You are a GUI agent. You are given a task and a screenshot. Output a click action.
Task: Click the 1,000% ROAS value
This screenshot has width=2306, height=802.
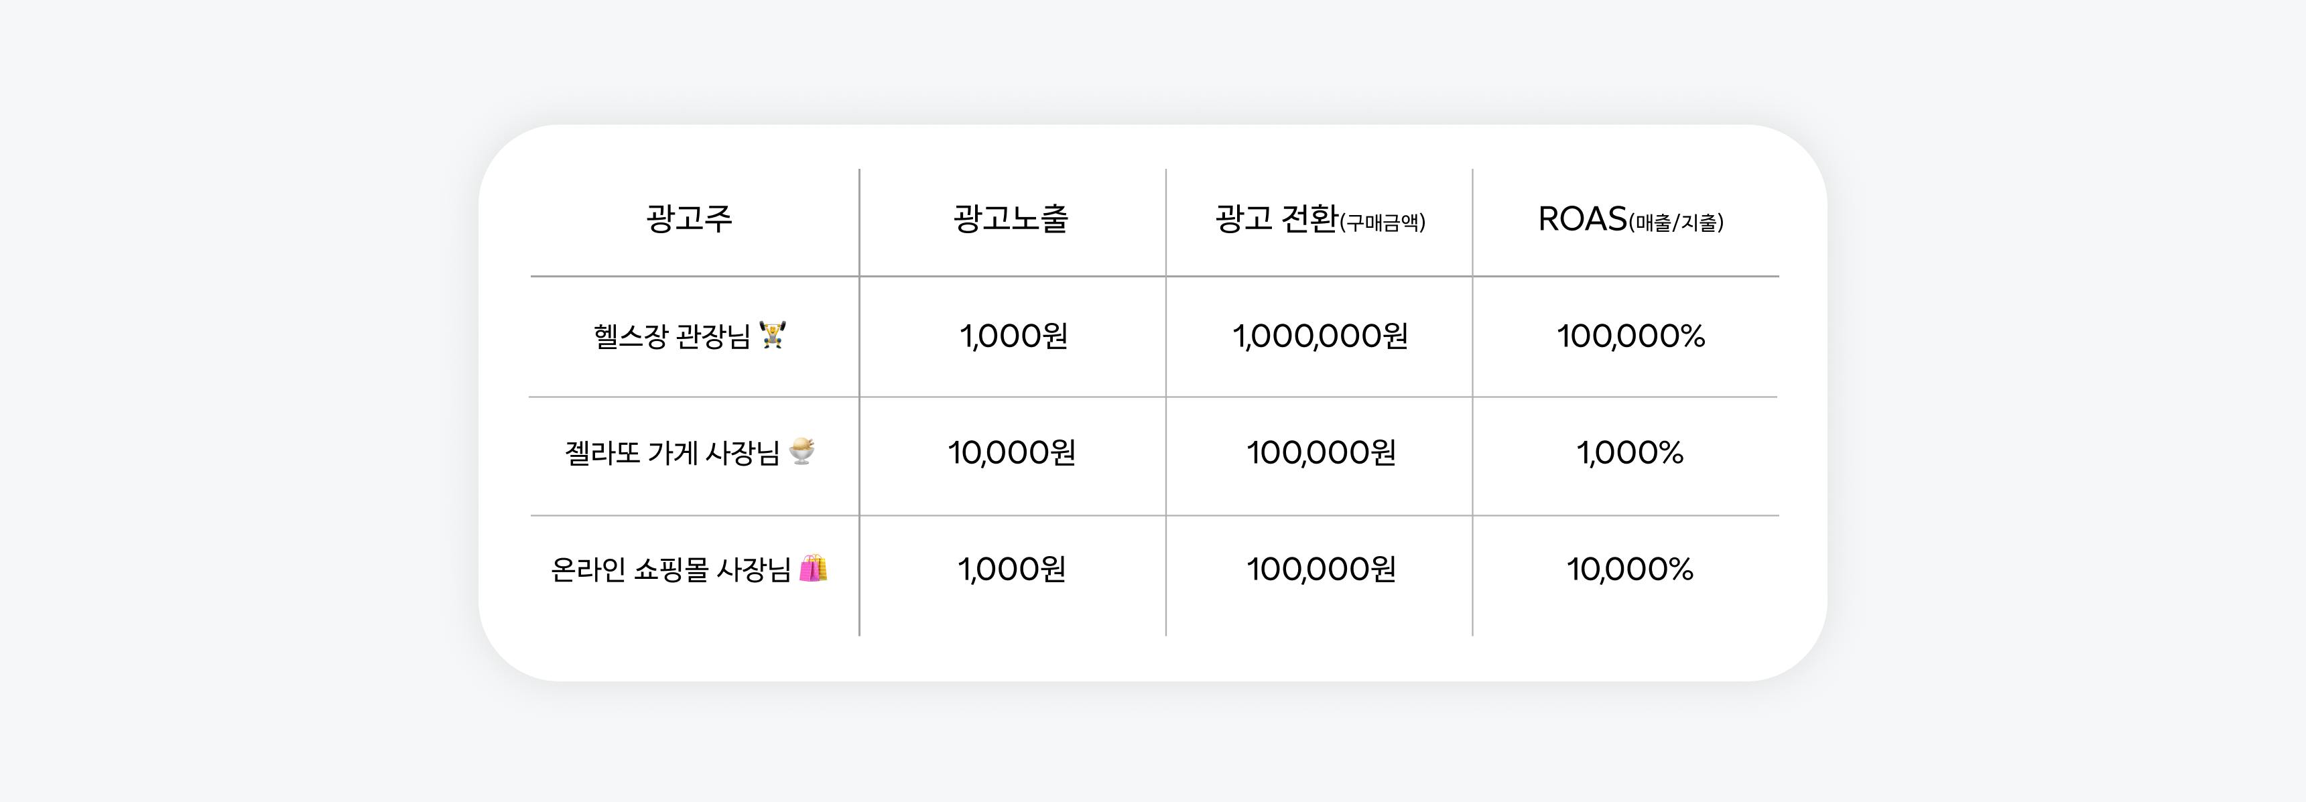(x=1630, y=453)
